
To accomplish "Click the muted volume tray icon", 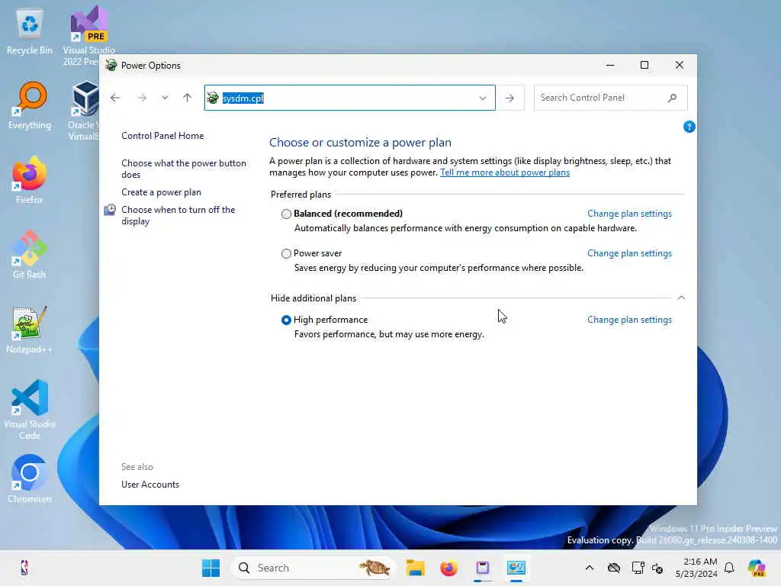I will [x=657, y=568].
